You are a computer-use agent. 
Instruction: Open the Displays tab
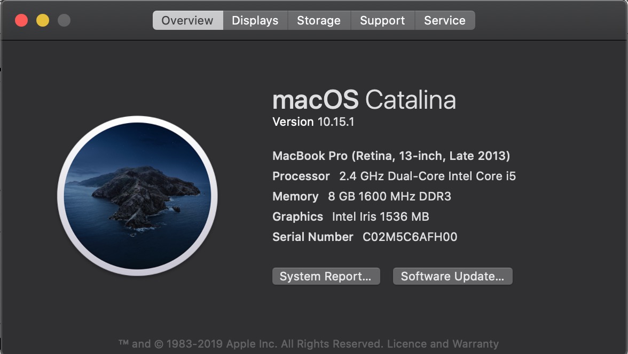[x=255, y=21]
